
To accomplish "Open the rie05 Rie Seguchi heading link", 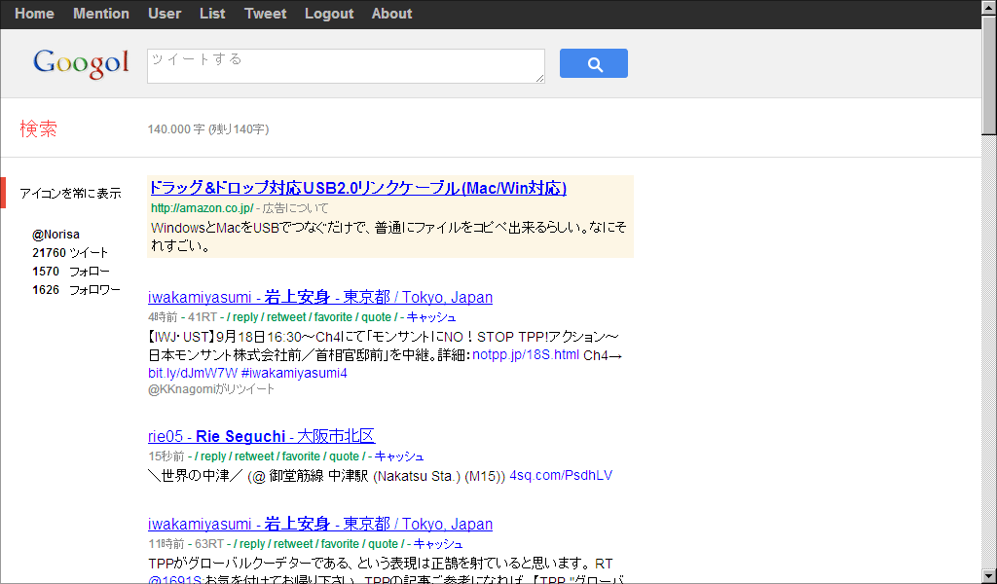I will 261,436.
